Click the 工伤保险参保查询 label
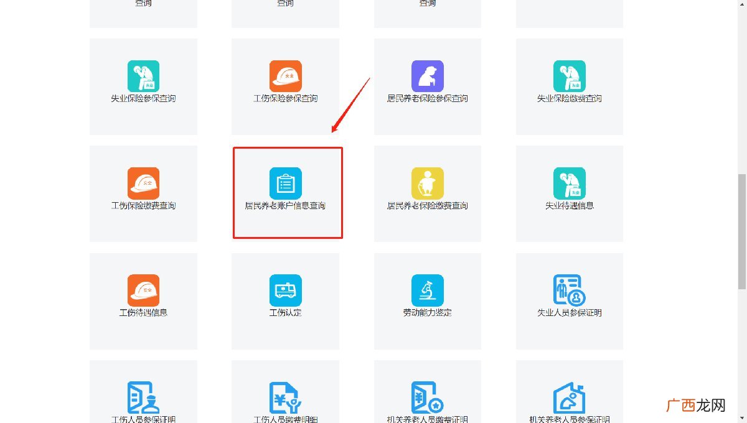 286,98
